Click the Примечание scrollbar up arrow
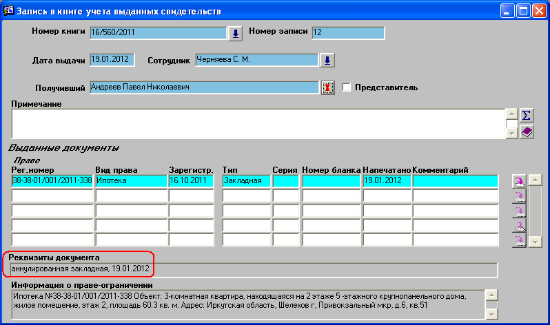Viewport: 550px width, 325px height. tap(512, 114)
